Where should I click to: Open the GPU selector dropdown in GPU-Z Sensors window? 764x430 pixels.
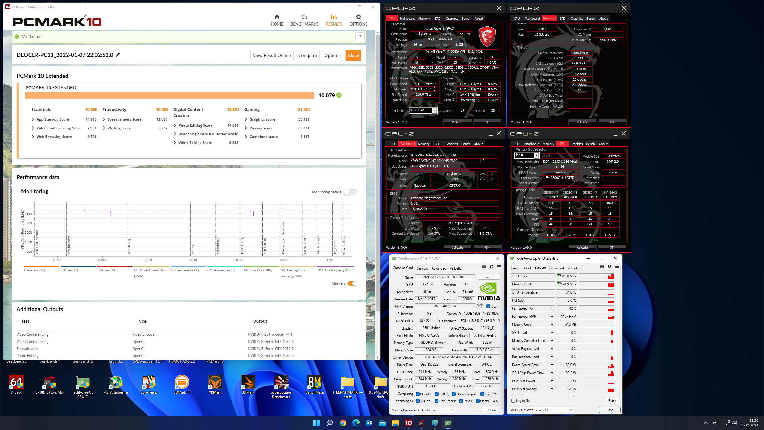click(x=540, y=410)
